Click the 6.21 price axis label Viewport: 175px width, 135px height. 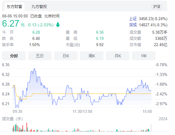6,104
